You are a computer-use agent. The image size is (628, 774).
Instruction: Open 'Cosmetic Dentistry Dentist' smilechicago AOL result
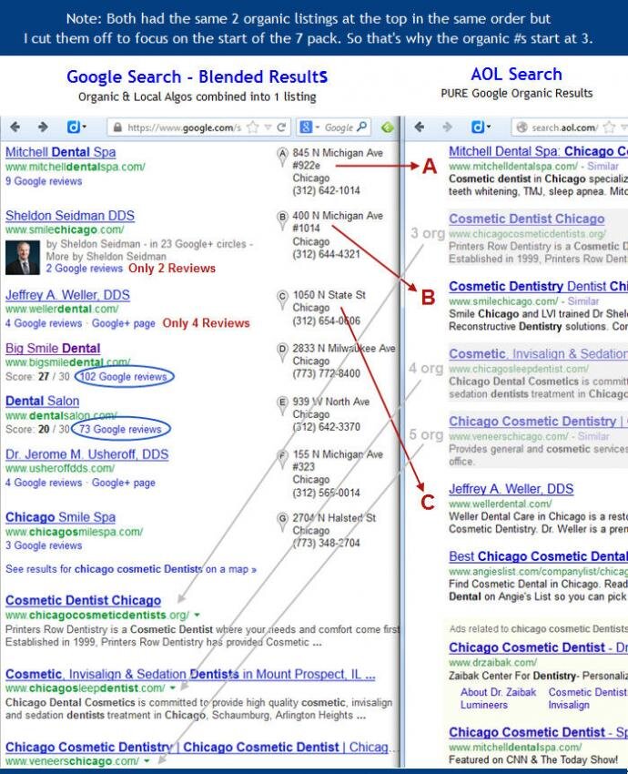tap(538, 286)
